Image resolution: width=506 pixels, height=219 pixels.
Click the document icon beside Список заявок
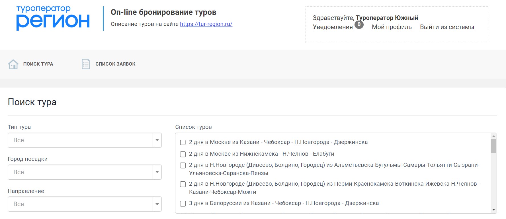(86, 64)
